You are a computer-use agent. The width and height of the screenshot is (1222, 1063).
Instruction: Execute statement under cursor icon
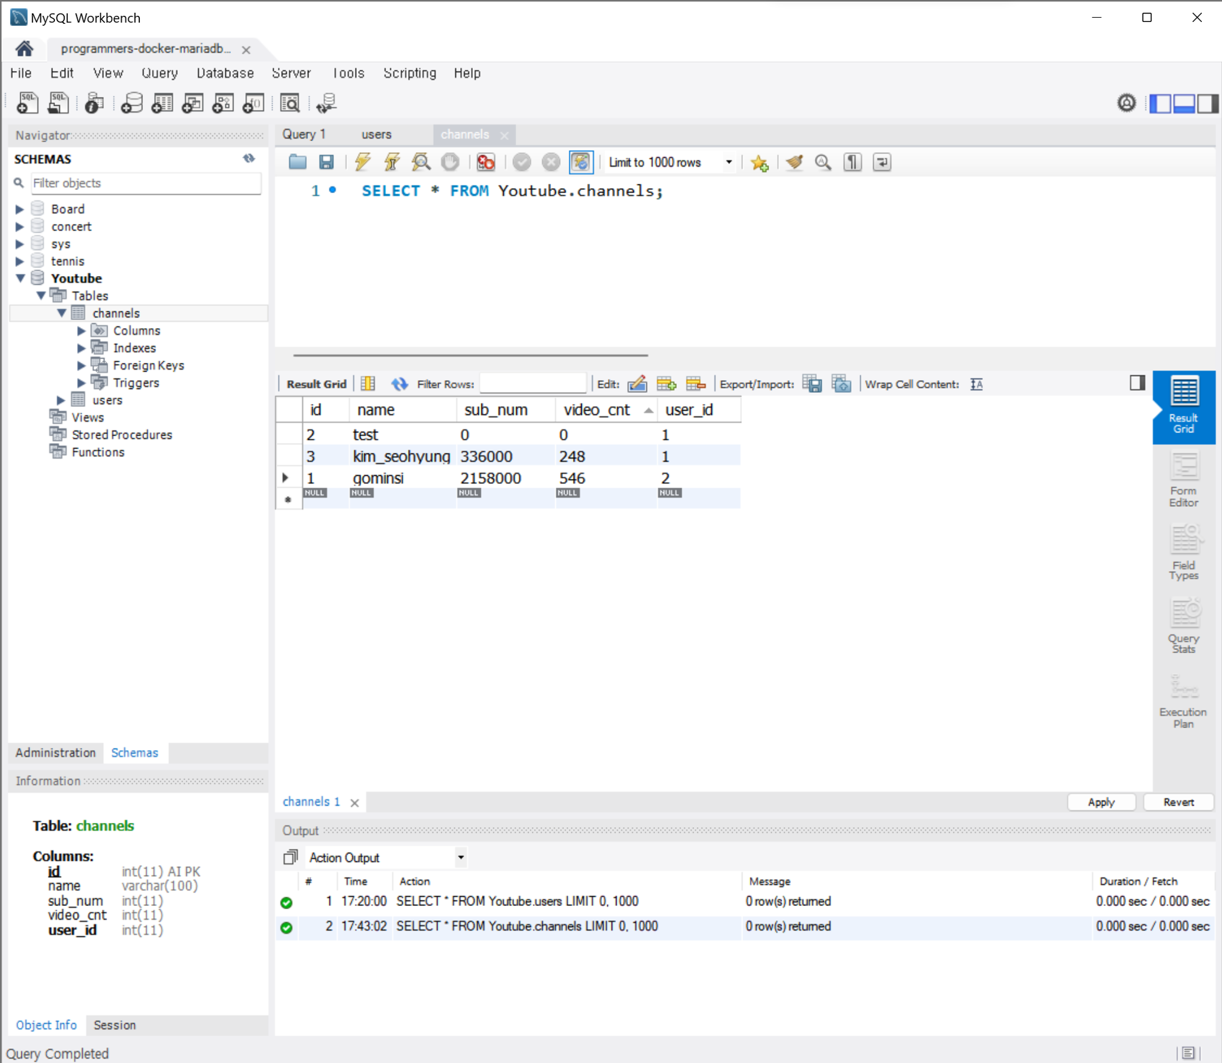click(392, 162)
